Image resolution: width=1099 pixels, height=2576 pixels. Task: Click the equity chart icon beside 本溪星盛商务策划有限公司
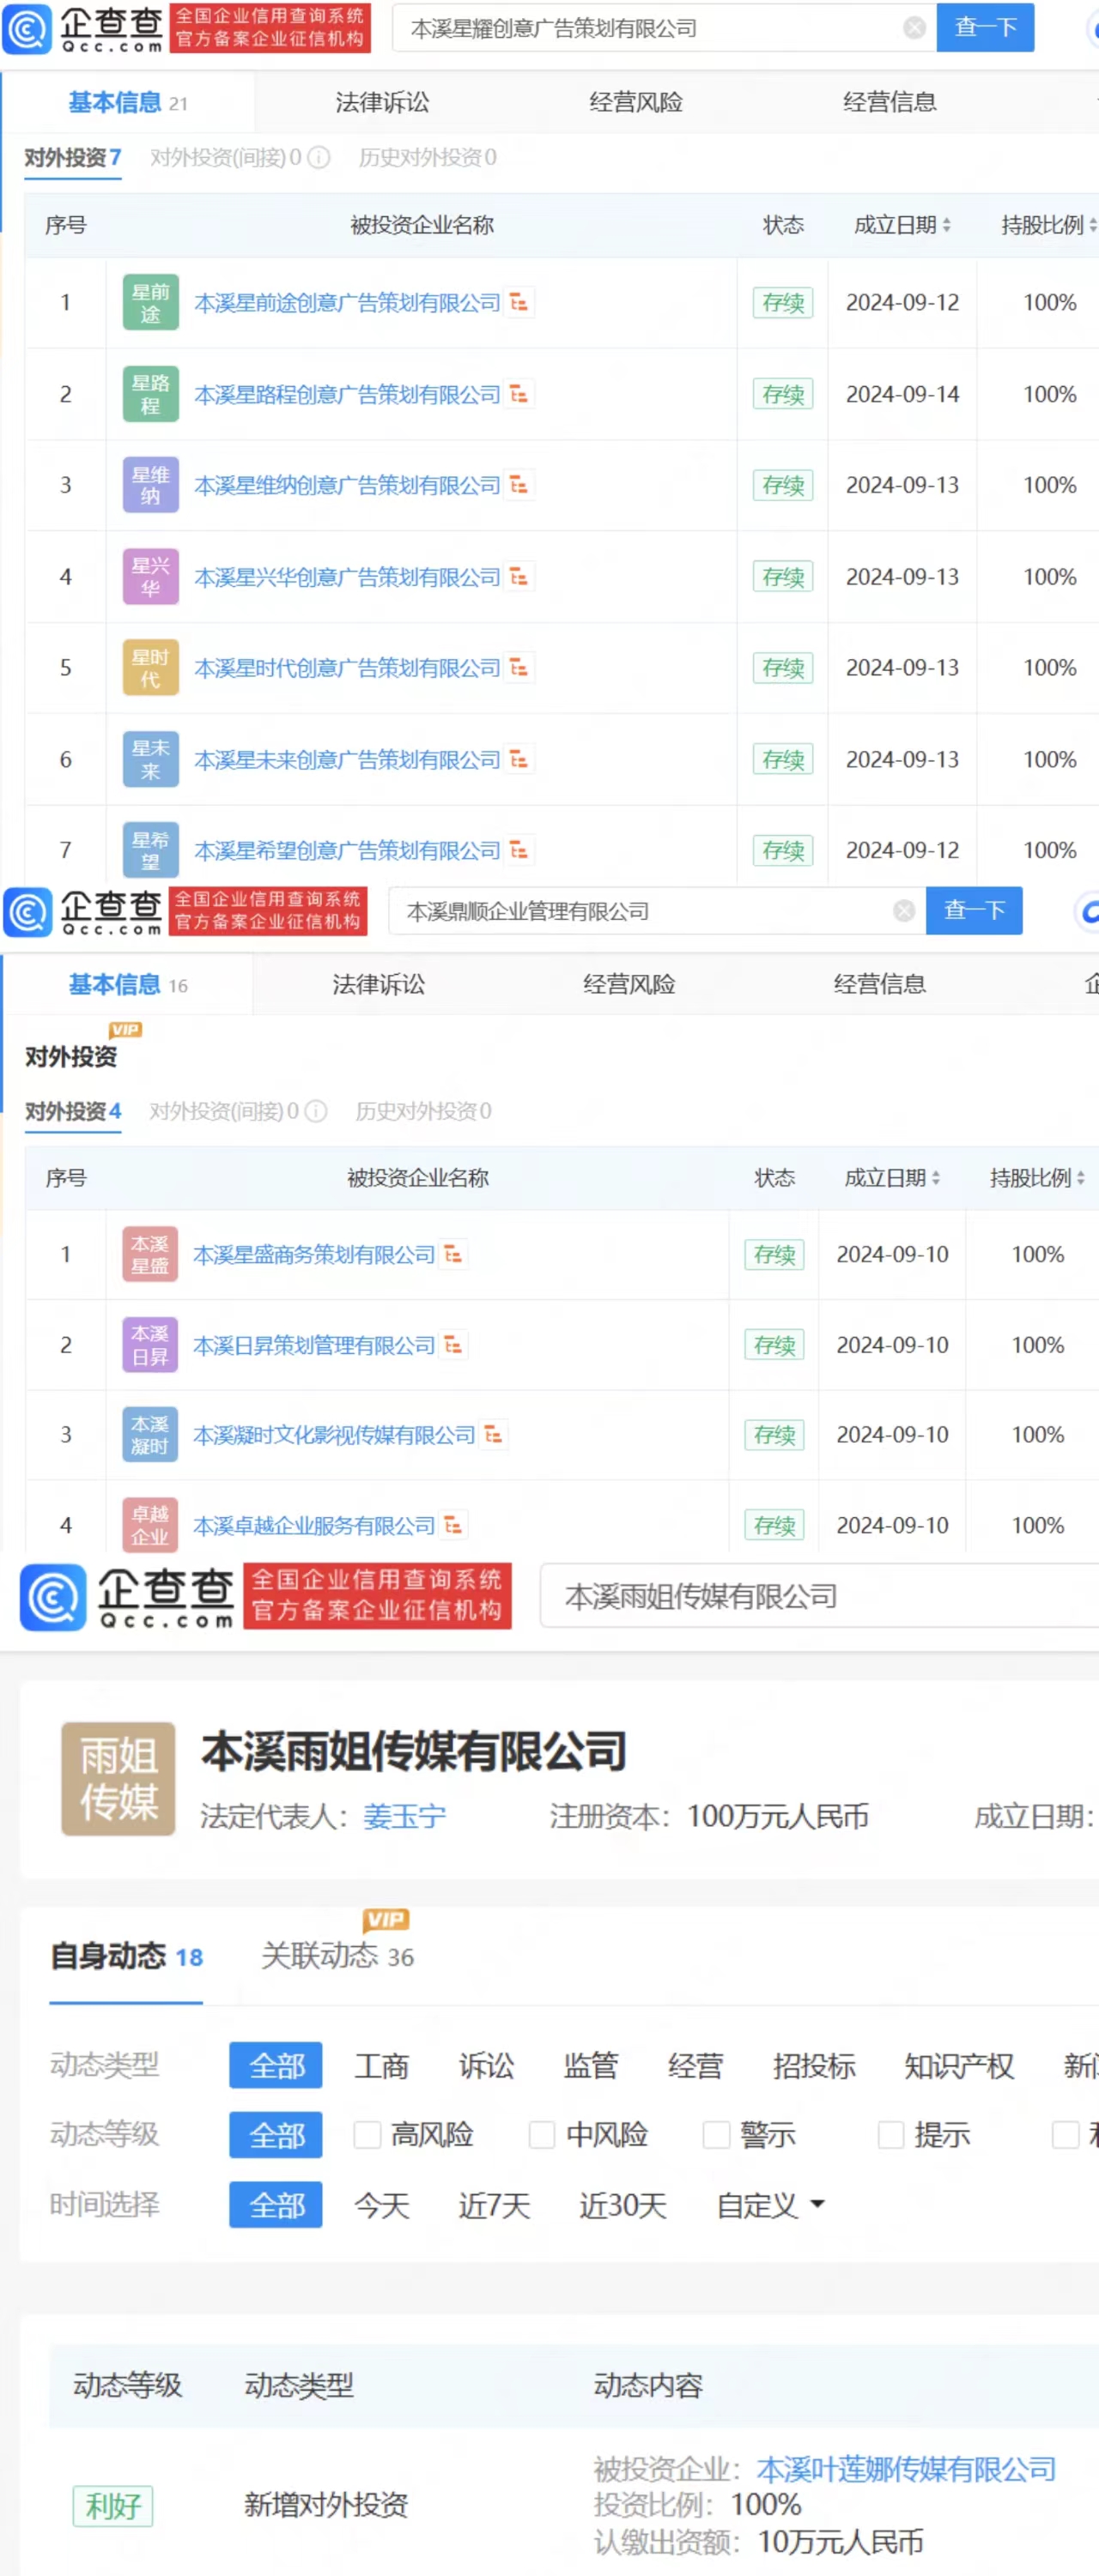pyautogui.click(x=453, y=1254)
